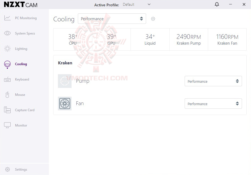This screenshot has width=251, height=175.
Task: Click the NZXT CAM logo
Action: point(21,4)
